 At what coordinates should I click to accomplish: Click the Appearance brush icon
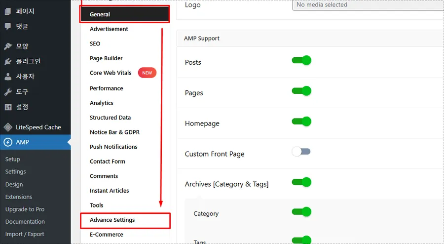(x=8, y=46)
